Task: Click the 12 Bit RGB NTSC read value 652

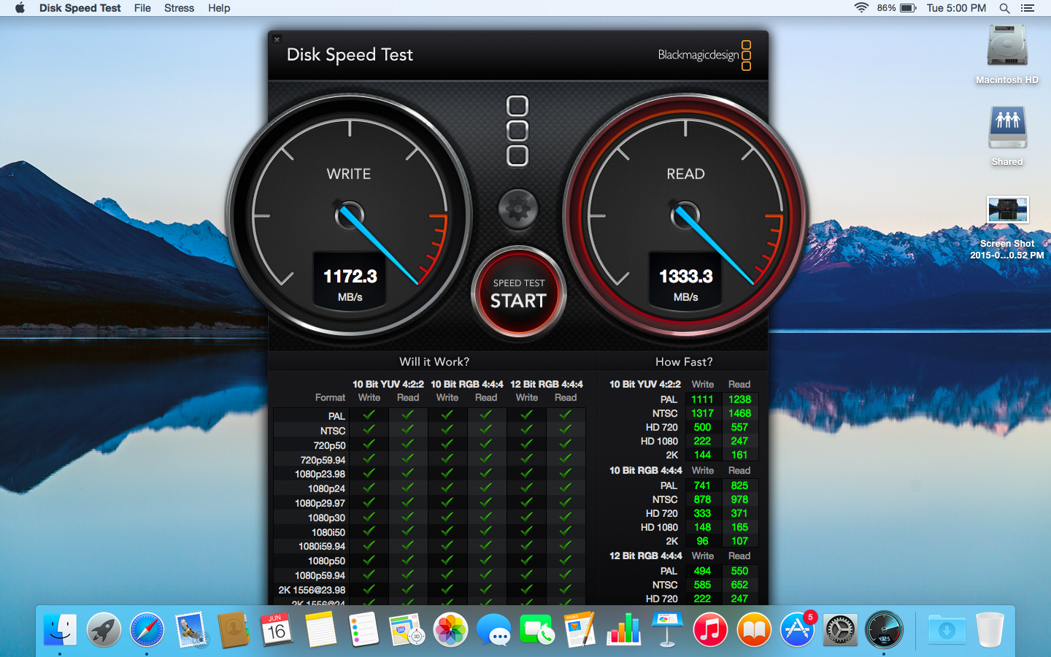Action: [739, 585]
